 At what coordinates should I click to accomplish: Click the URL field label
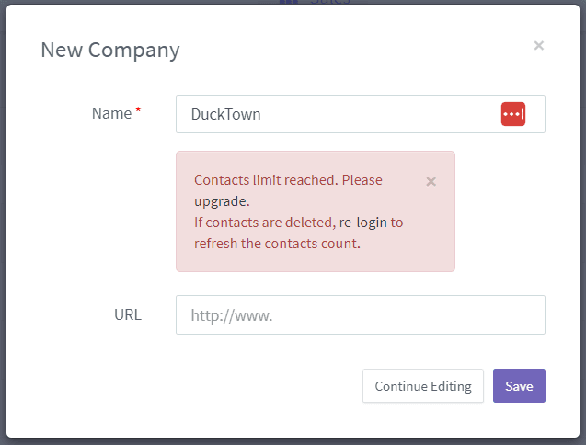(128, 315)
